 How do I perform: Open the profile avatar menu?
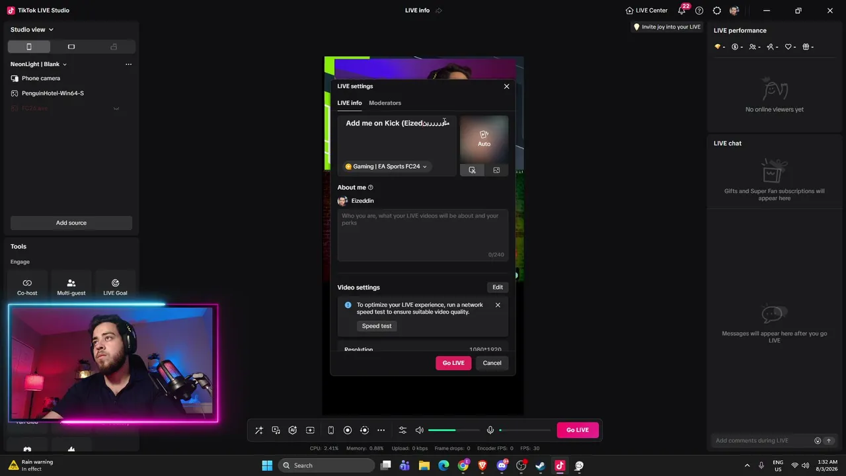click(734, 11)
